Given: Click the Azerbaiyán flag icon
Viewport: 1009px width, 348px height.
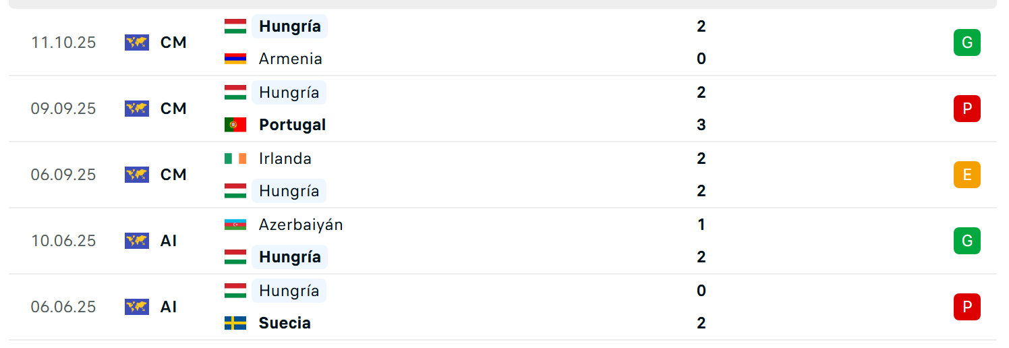Looking at the screenshot, I should point(235,225).
